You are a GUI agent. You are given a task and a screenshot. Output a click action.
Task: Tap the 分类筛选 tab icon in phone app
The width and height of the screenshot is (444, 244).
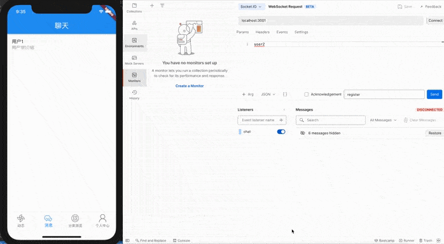click(75, 218)
